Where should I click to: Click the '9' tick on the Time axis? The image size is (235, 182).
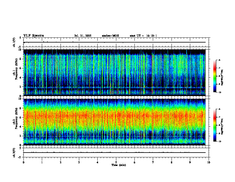[190, 162]
